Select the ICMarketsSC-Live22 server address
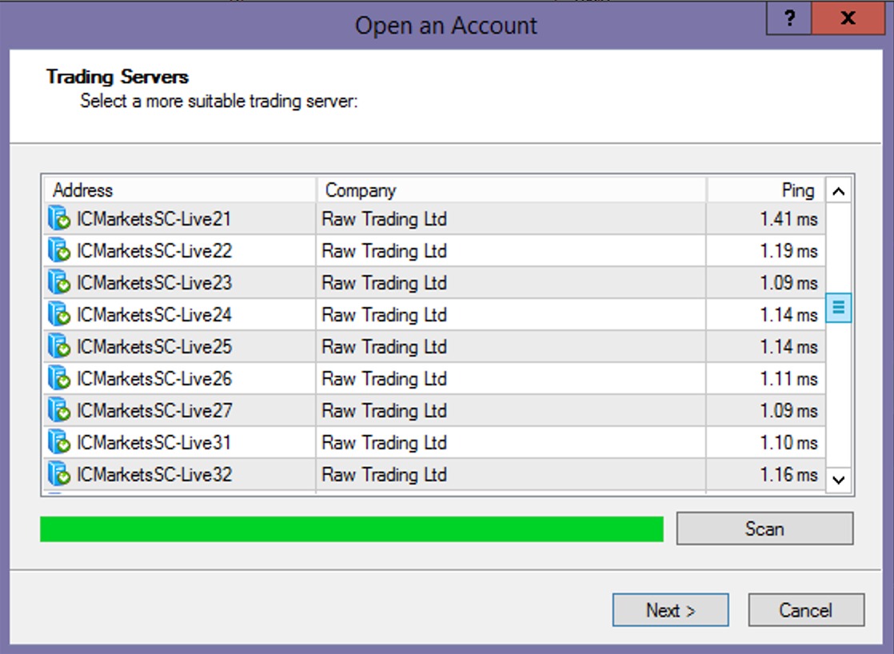Viewport: 894px width, 654px height. [x=154, y=251]
